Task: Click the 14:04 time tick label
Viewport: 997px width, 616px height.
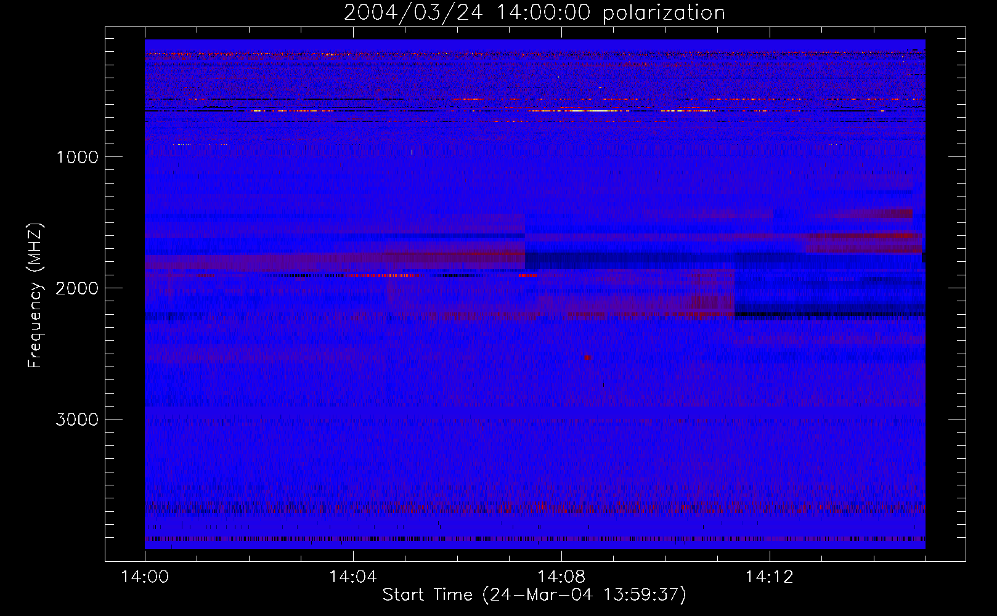Action: click(353, 577)
